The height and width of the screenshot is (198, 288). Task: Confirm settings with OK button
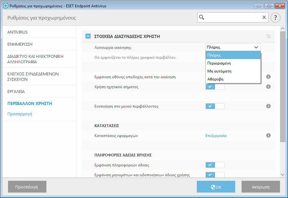[216, 187]
